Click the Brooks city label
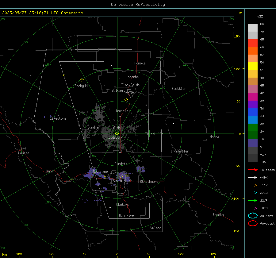This screenshot has height=258, width=276. point(218,215)
